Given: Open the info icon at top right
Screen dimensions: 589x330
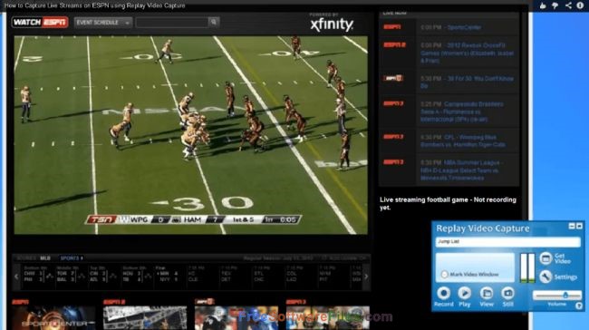Looking at the screenshot, I should [580, 5].
